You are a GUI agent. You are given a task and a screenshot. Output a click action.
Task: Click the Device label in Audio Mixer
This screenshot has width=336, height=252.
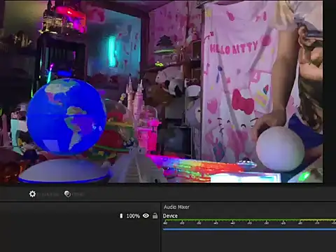[x=170, y=216]
